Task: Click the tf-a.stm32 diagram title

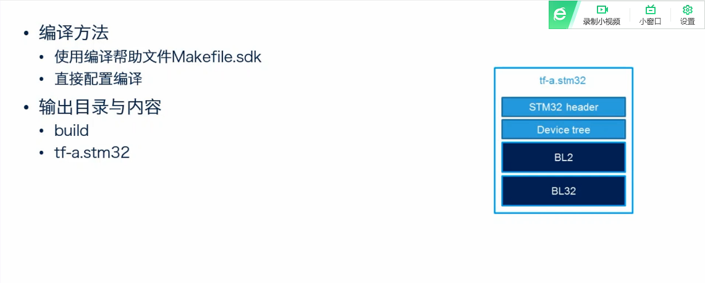Action: tap(562, 82)
